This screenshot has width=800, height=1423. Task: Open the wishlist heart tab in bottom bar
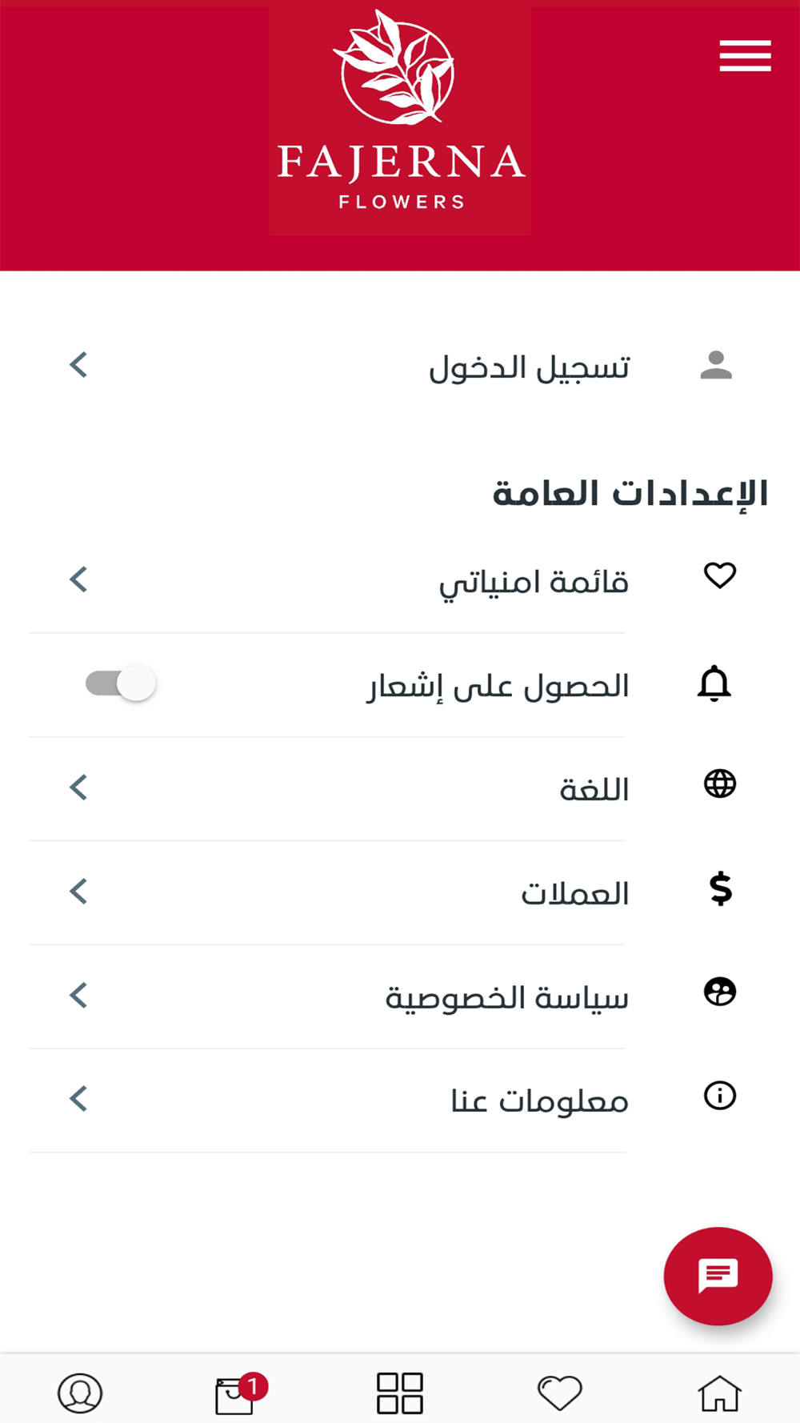click(x=560, y=1393)
